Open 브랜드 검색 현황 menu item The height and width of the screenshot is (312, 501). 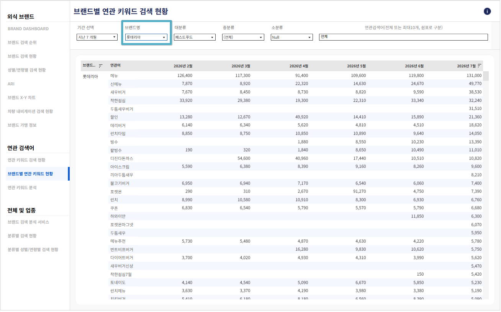point(22,56)
